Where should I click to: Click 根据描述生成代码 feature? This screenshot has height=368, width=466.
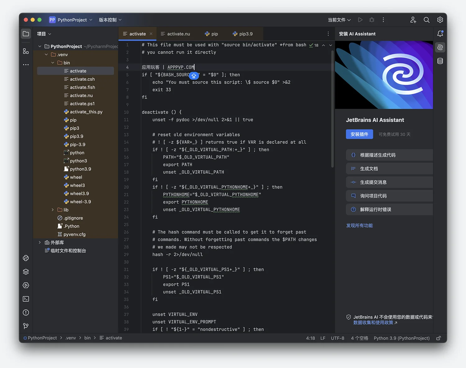click(389, 155)
